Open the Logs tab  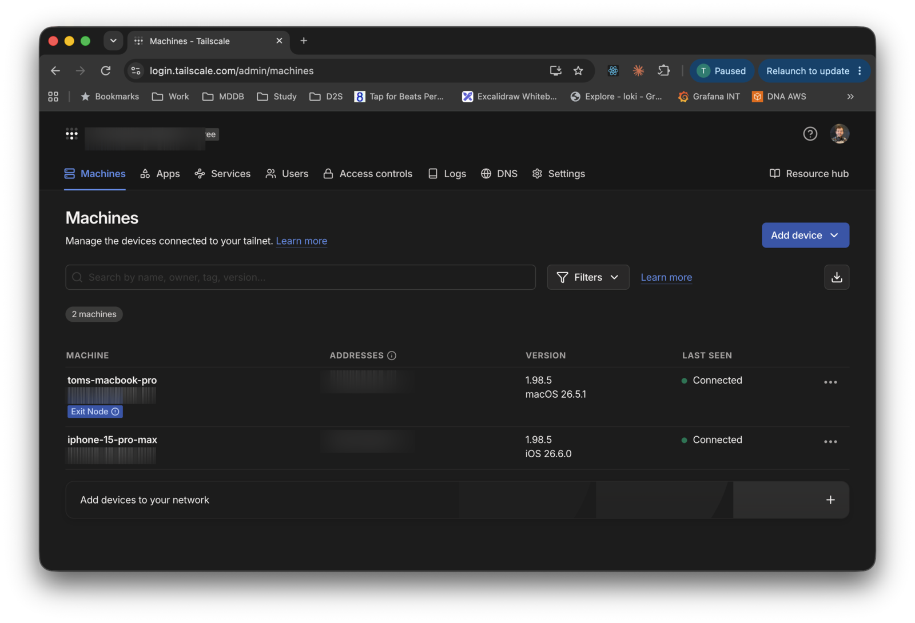pyautogui.click(x=447, y=174)
